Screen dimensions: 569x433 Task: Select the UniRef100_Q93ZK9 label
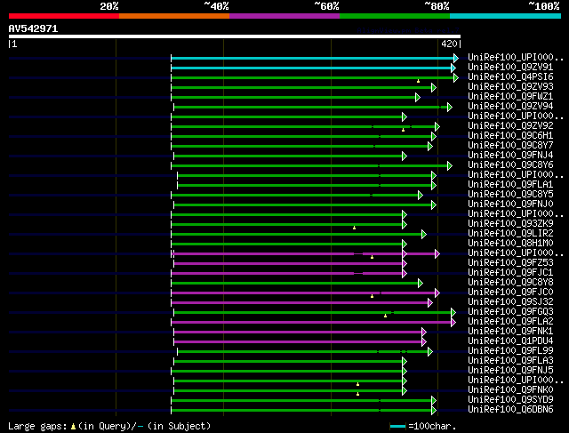pyautogui.click(x=510, y=223)
